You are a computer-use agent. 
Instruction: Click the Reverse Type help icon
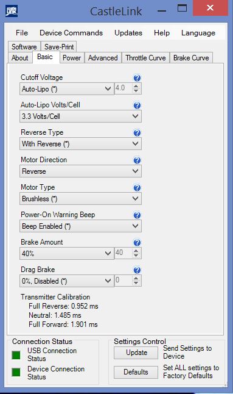coord(137,133)
